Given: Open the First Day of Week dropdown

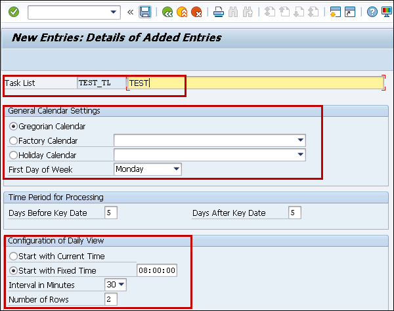Looking at the screenshot, I should click(x=176, y=169).
